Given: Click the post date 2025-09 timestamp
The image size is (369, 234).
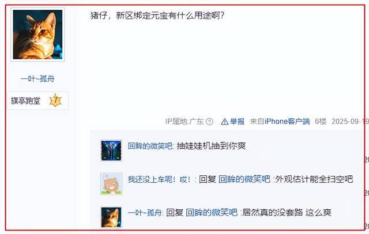Looking at the screenshot, I should [x=350, y=122].
